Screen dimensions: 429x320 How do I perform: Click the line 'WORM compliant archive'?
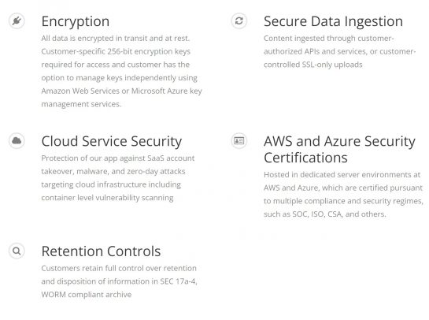[x=87, y=295]
